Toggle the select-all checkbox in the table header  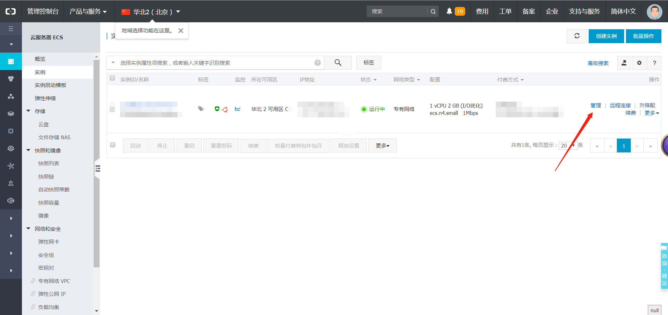click(112, 78)
